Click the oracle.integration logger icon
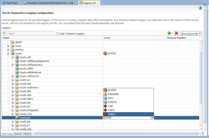The image size is (209, 138). pos(17,110)
